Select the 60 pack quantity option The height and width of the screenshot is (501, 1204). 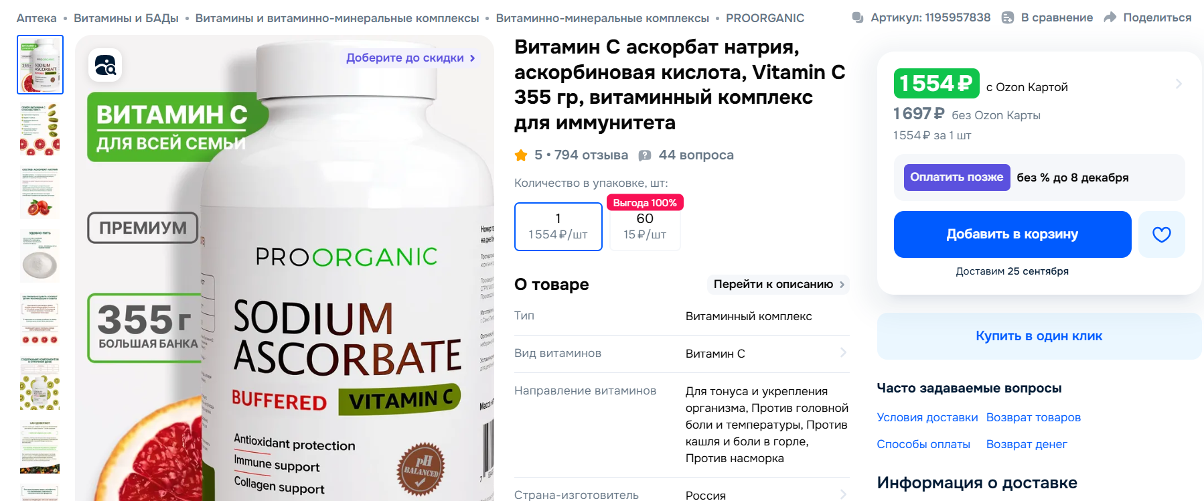(x=644, y=226)
